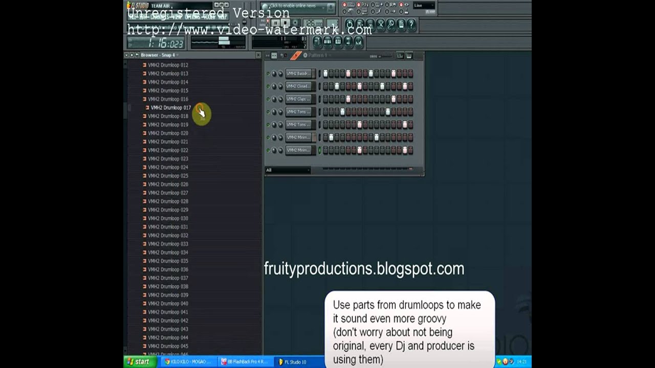Select VMH2 Drumloop 015 in browser
Viewport: 655px width, 368px height.
pyautogui.click(x=168, y=90)
